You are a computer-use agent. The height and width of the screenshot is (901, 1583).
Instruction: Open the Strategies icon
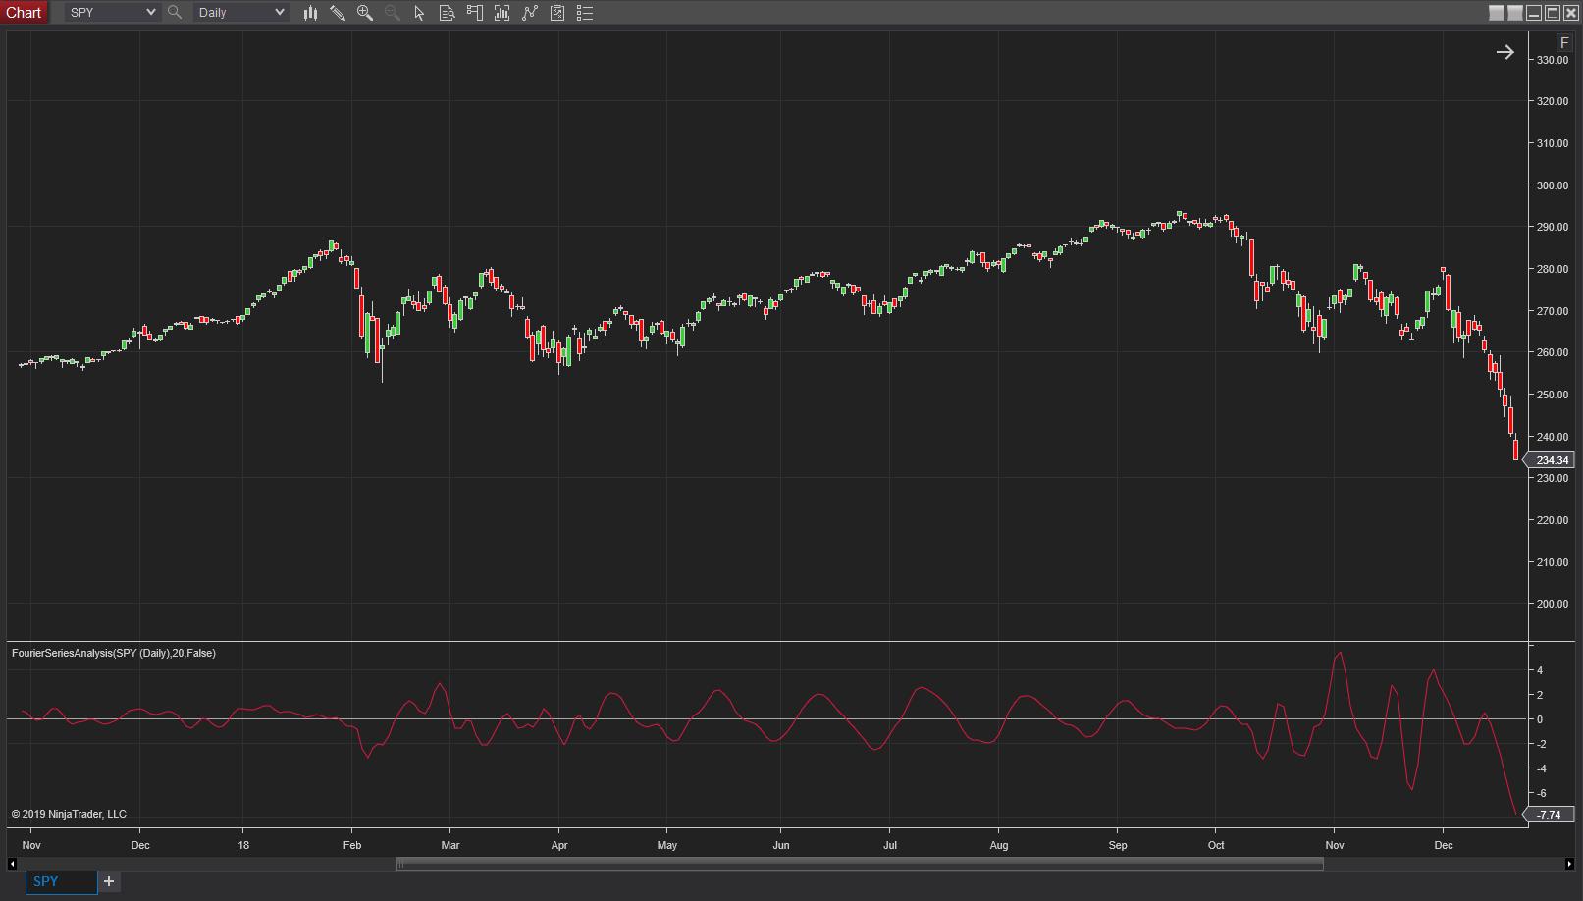pos(557,13)
